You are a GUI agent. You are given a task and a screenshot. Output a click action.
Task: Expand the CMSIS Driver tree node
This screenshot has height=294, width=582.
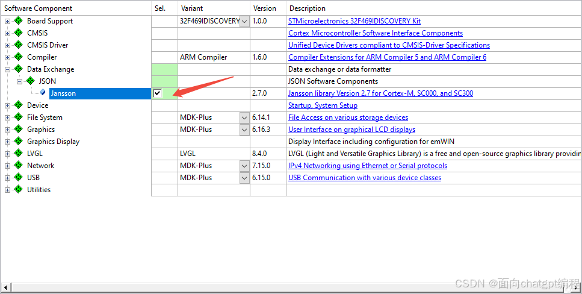[7, 45]
